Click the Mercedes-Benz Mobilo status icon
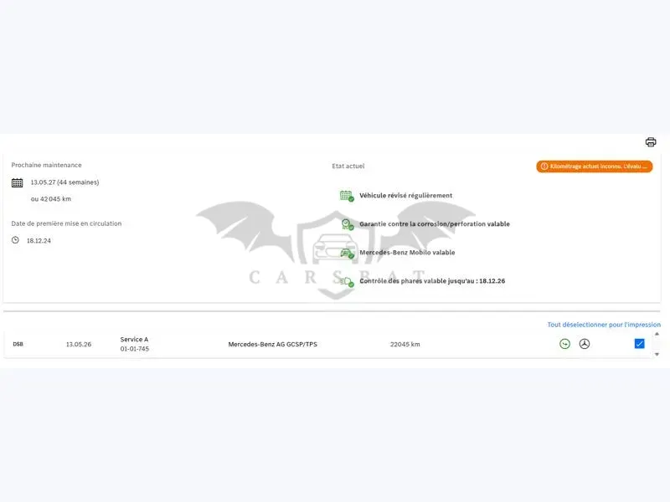The image size is (670, 502). [x=348, y=254]
